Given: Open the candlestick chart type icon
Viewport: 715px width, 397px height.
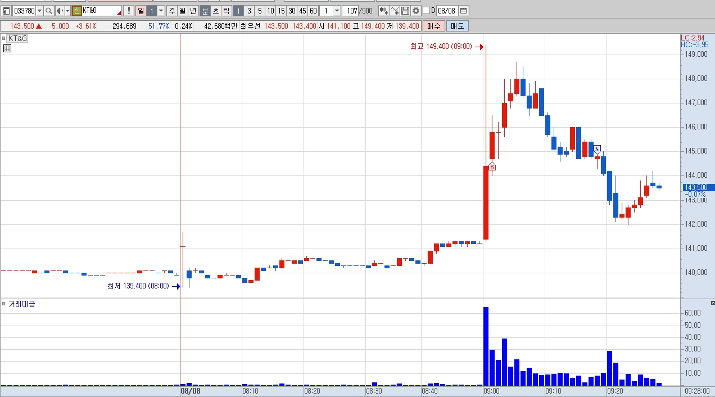Looking at the screenshot, I should [384, 11].
